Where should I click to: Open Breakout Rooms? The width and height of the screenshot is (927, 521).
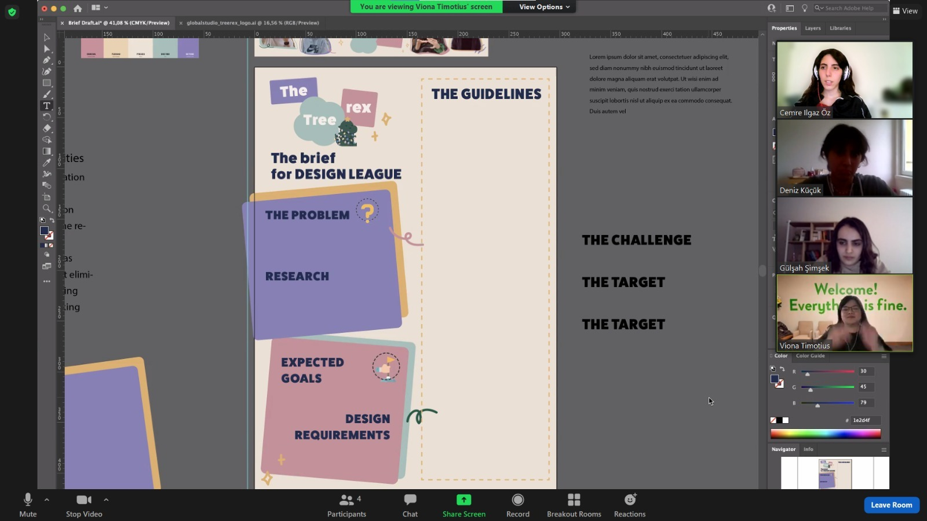[x=574, y=505]
